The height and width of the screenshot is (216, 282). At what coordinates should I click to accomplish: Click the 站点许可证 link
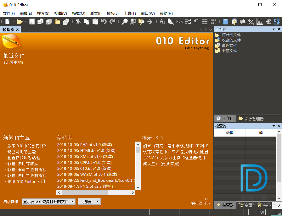(x=200, y=204)
